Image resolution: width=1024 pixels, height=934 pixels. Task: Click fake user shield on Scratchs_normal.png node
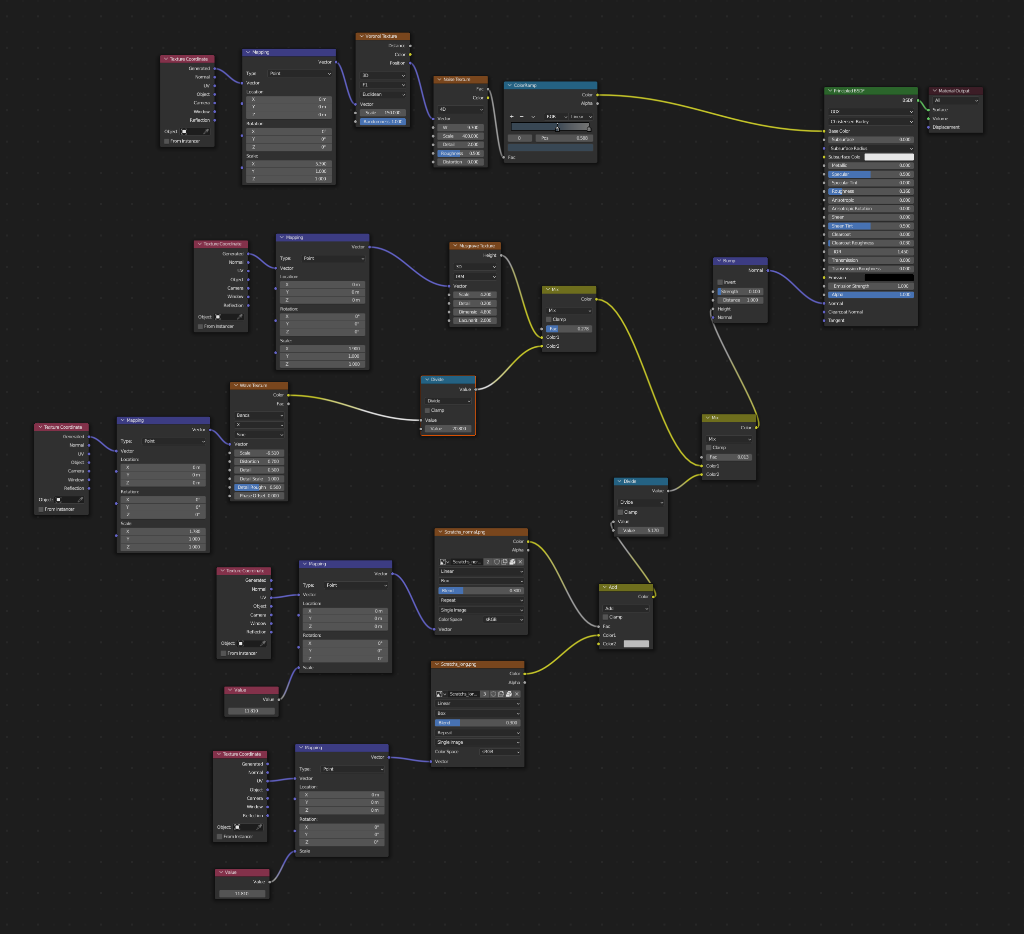click(x=497, y=561)
